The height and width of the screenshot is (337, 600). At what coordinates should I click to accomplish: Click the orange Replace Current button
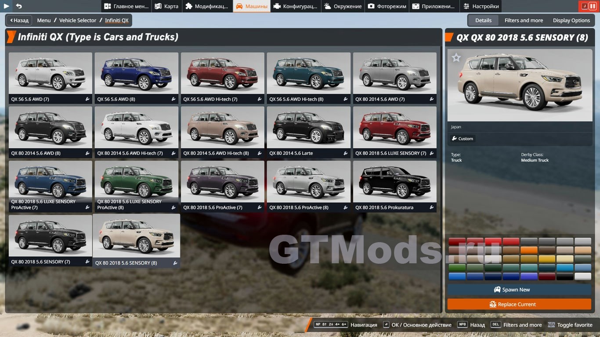519,304
